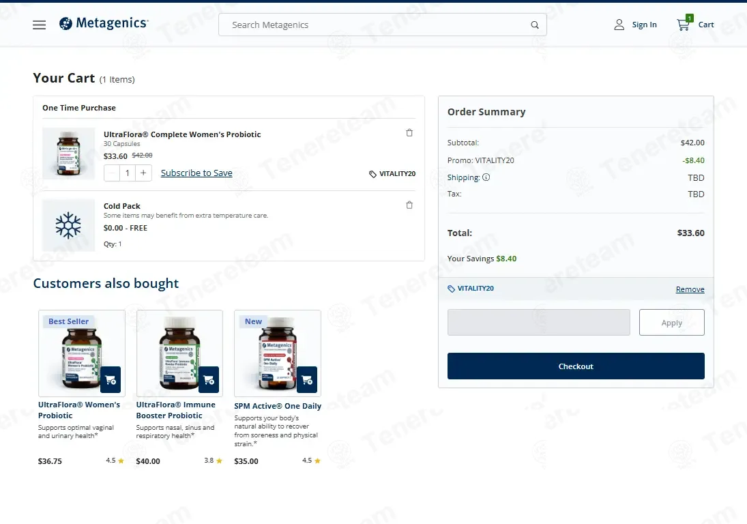This screenshot has width=747, height=524.
Task: Click the Metagenics logo
Action: (x=104, y=23)
